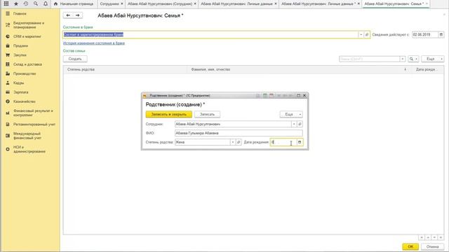This screenshot has height=252, width=449.
Task: Open Зарплата section
Action: pyautogui.click(x=20, y=92)
